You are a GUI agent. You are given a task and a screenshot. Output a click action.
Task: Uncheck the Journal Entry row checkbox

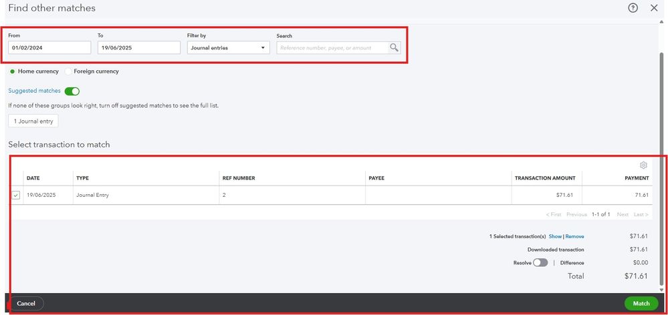16,195
